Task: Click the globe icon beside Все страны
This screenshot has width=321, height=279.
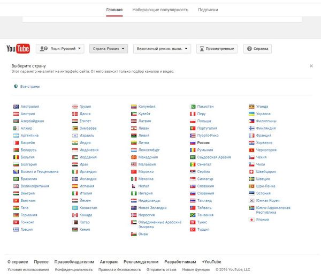Action: (x=16, y=86)
